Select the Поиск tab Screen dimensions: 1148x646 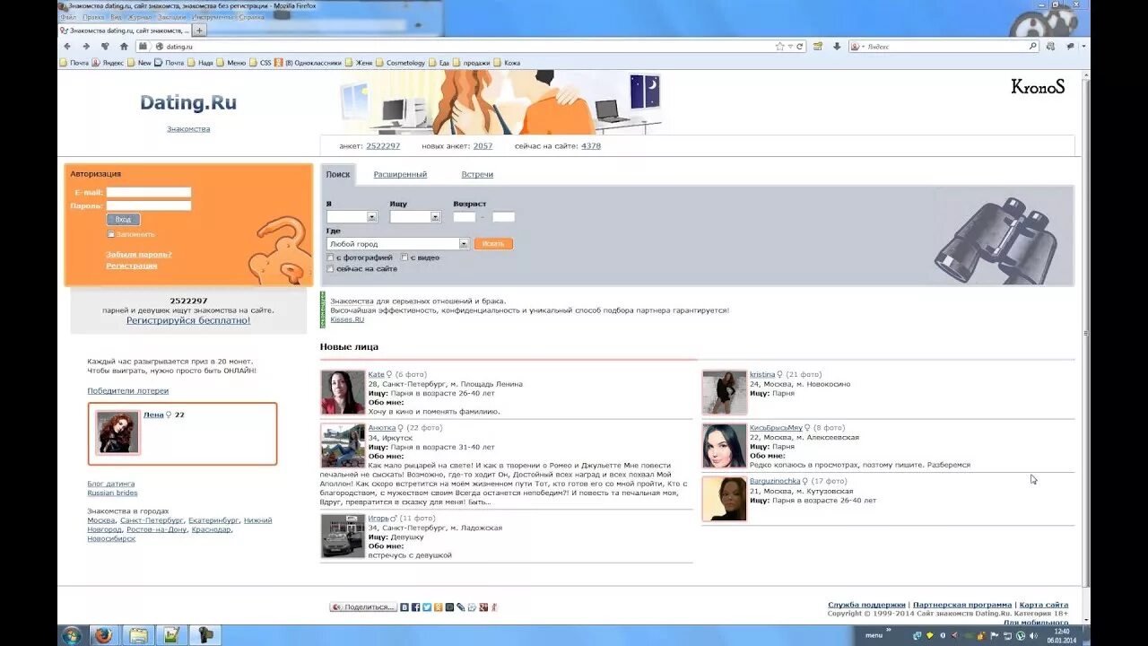click(338, 174)
